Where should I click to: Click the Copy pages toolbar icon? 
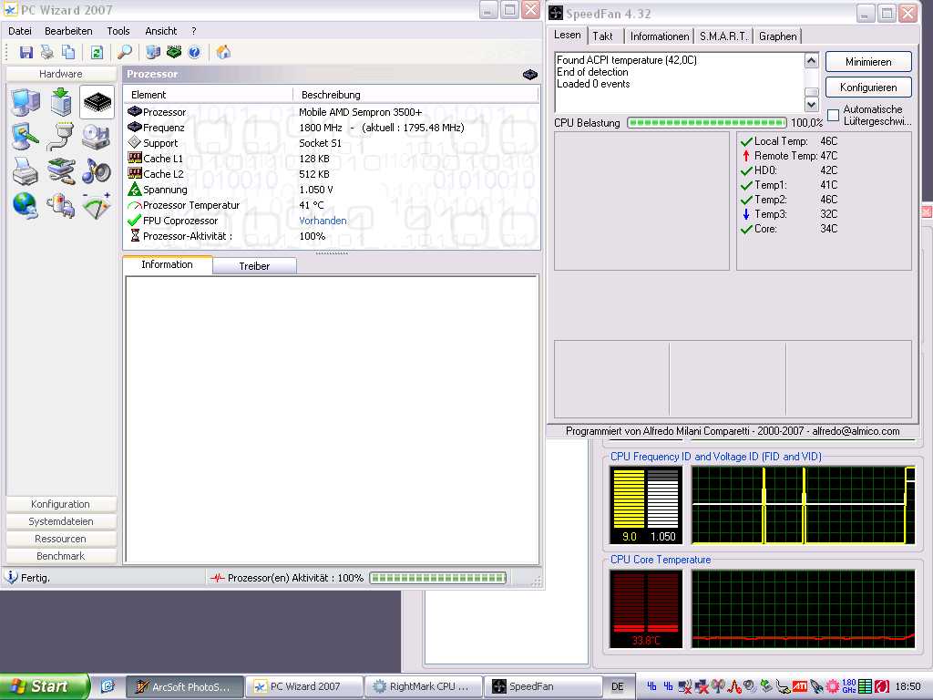pyautogui.click(x=68, y=52)
